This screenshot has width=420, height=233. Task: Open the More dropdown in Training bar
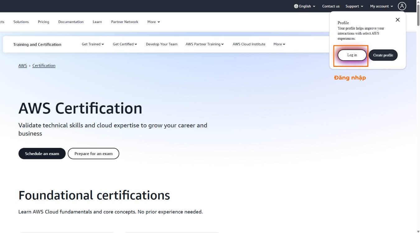point(279,44)
